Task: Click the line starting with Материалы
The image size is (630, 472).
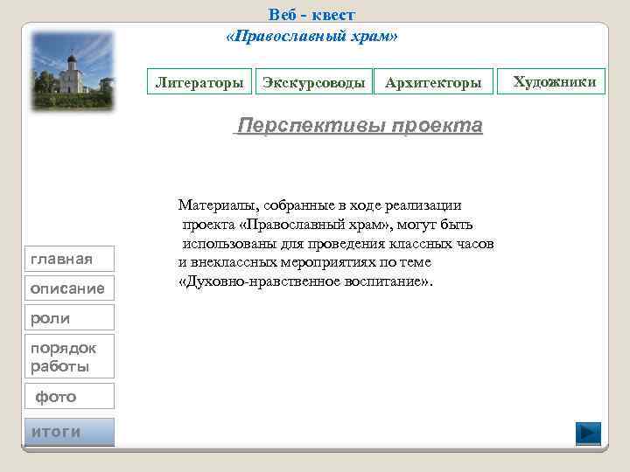Action: [320, 205]
